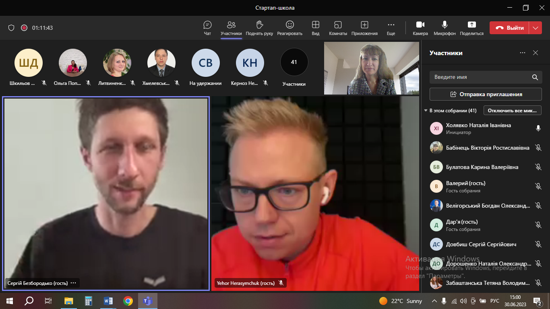
Task: Select the Участники tab in the toolbar
Action: [231, 25]
